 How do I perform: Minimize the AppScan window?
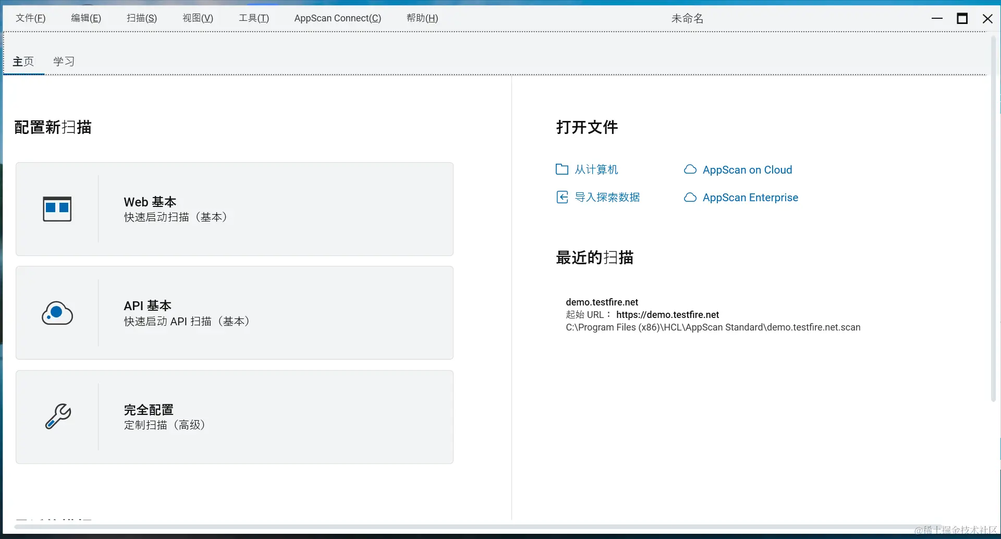(937, 18)
